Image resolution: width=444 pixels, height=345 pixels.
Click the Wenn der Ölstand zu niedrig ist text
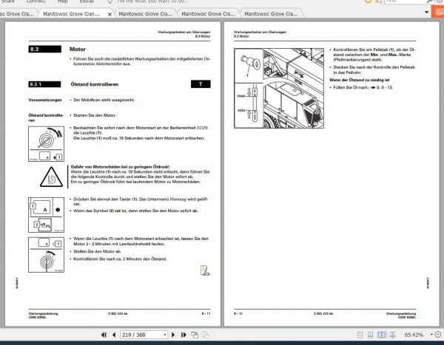tap(360, 80)
